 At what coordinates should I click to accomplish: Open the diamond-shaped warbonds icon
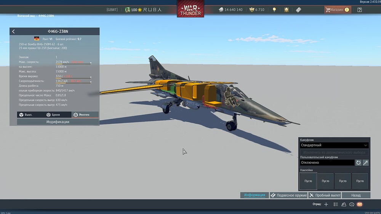(287, 10)
